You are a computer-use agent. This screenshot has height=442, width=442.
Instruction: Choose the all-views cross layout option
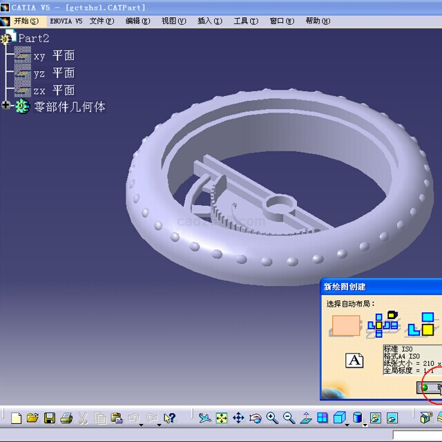[x=384, y=324]
